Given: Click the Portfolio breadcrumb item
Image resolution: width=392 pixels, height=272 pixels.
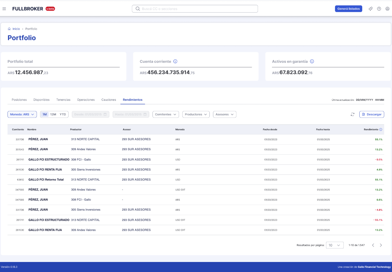Looking at the screenshot, I should (31, 29).
